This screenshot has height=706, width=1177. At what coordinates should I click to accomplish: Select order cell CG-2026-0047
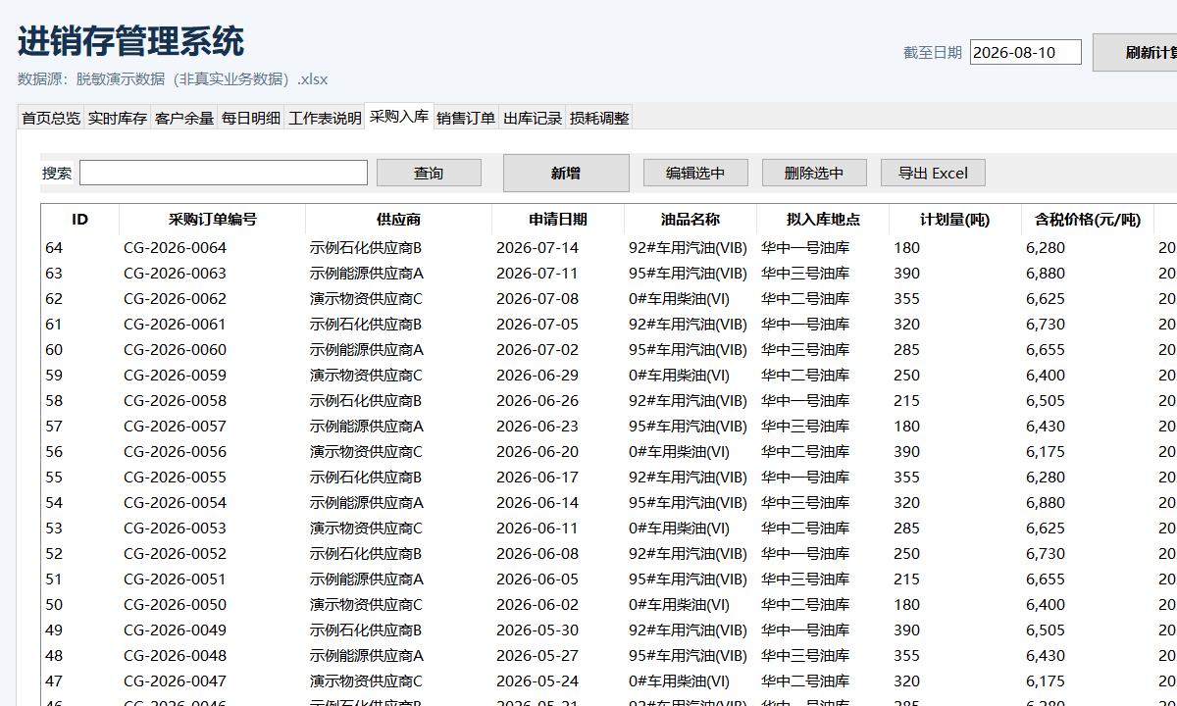(x=175, y=681)
